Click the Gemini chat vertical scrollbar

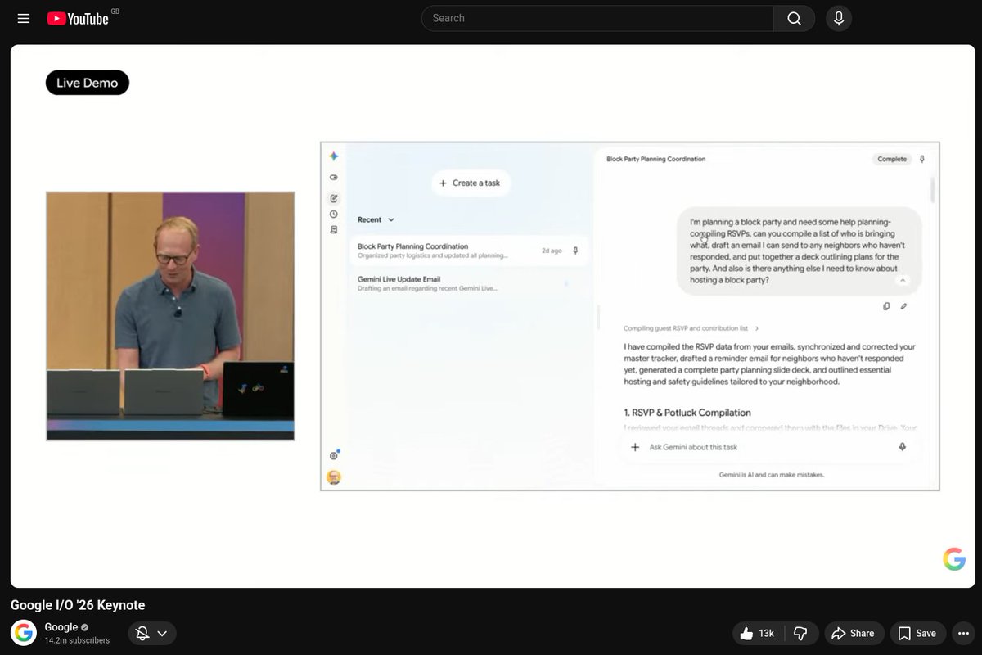point(933,190)
